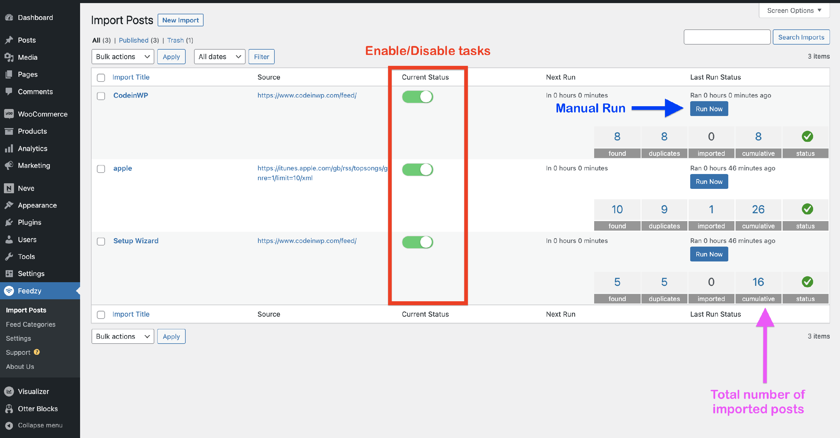The width and height of the screenshot is (840, 438).
Task: Toggle the apple import status switch
Action: coord(417,169)
